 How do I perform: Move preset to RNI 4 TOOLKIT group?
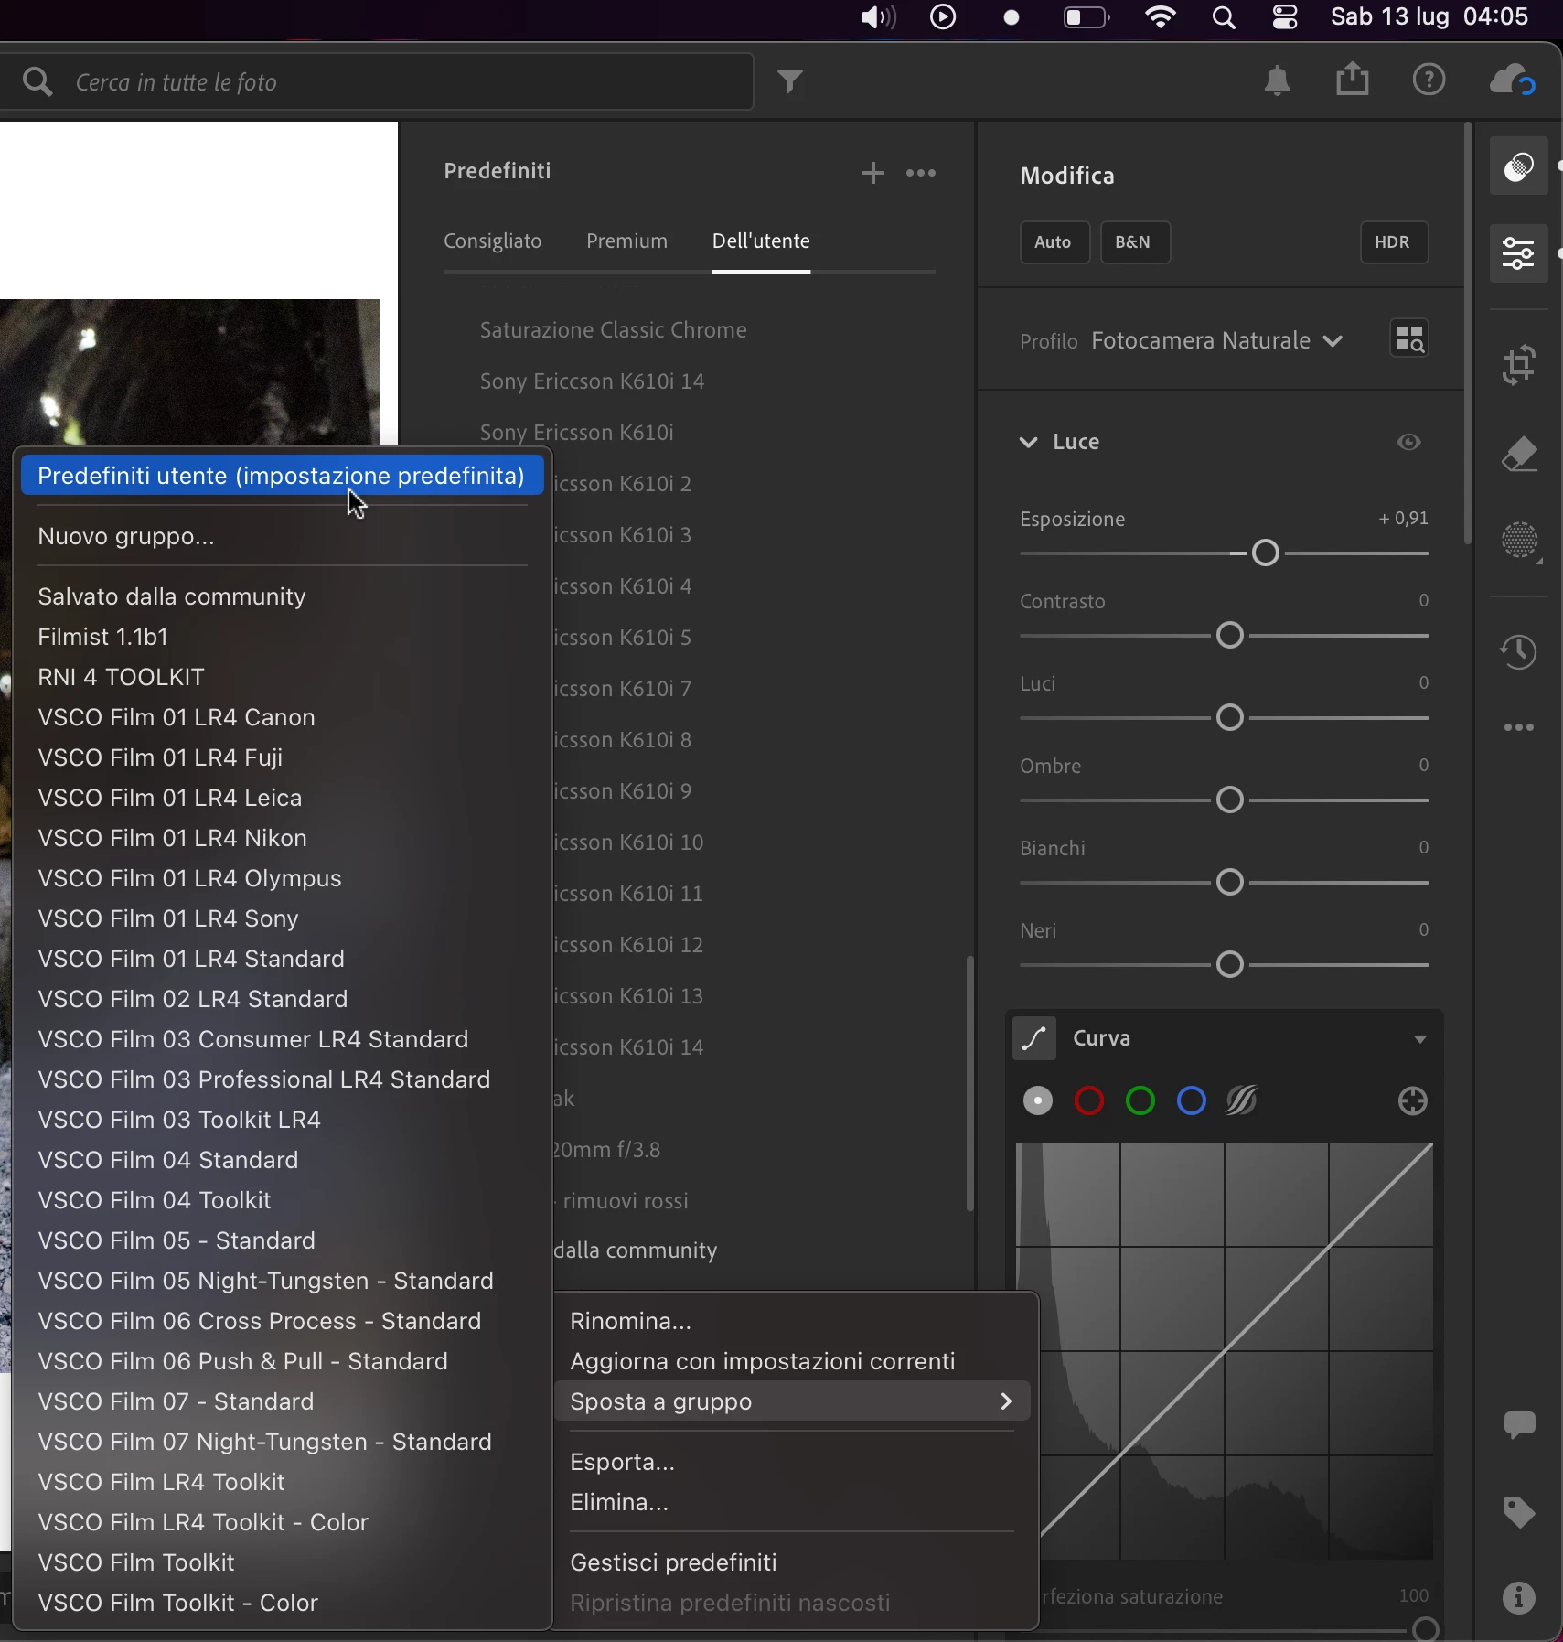click(x=283, y=677)
